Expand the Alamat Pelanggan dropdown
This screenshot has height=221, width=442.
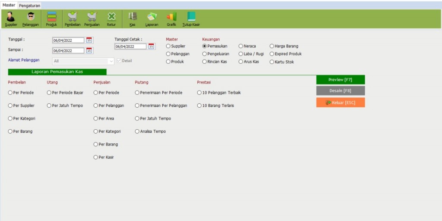[x=111, y=61]
